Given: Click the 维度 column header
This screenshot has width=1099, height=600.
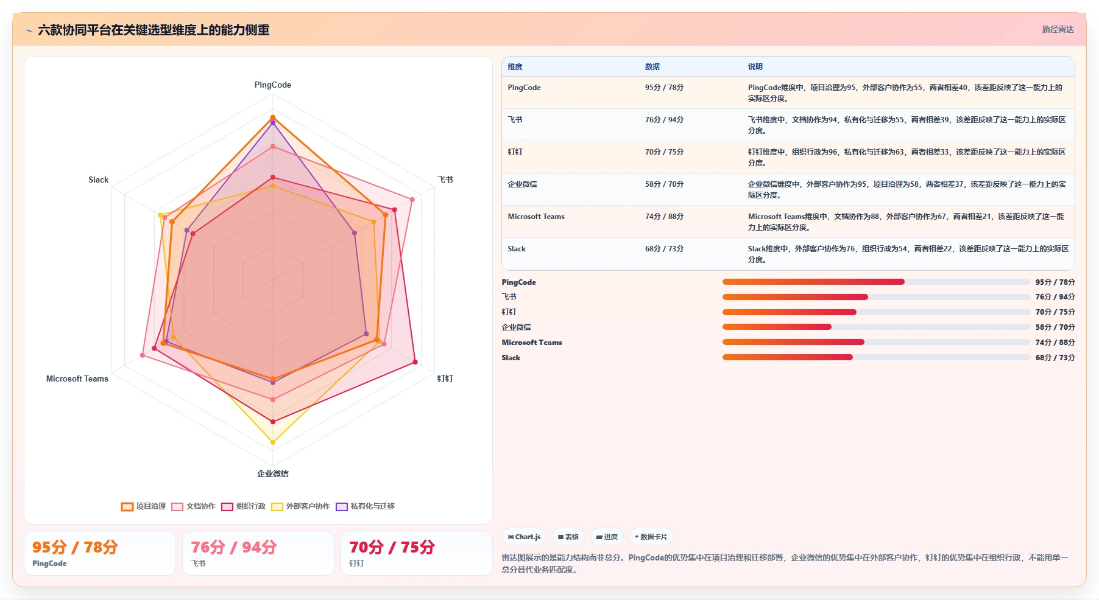Looking at the screenshot, I should pos(515,67).
